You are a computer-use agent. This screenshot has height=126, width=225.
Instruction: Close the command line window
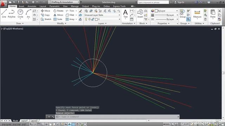point(49,117)
